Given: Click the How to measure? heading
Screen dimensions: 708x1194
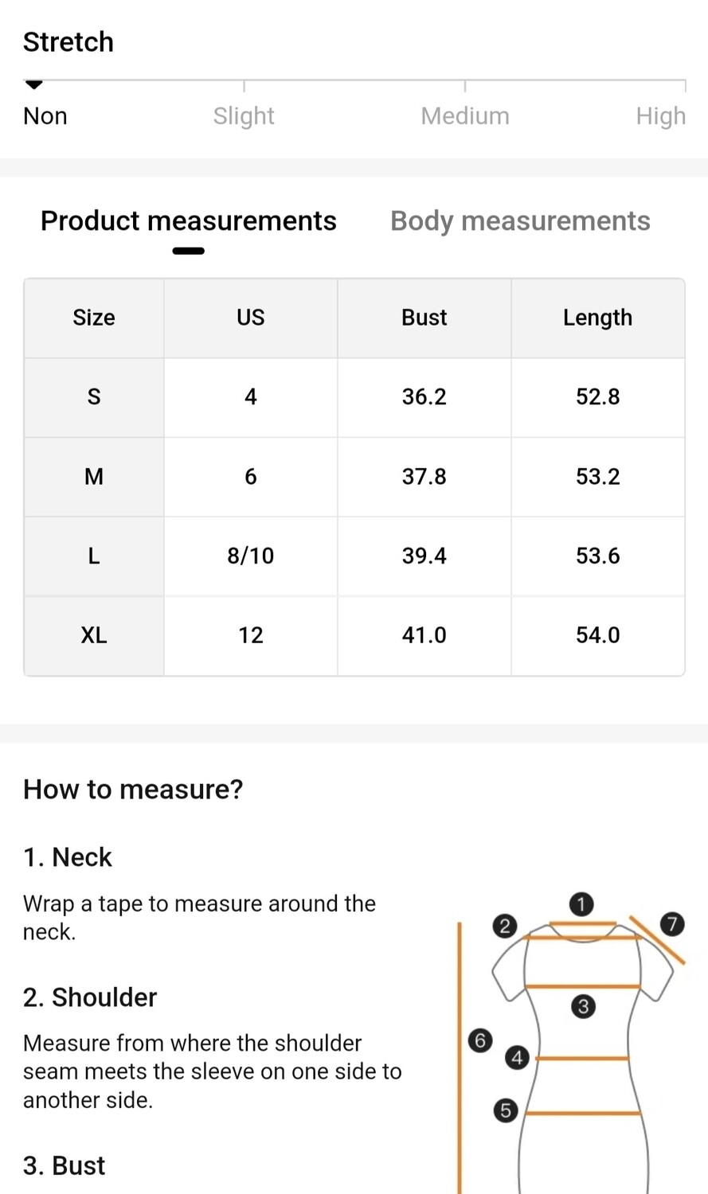Looking at the screenshot, I should 133,790.
